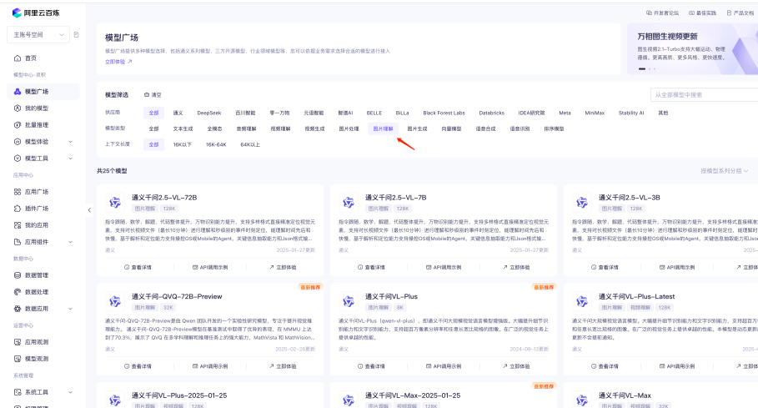Click the icon beside 主账号空间 dropdown
This screenshot has height=408, width=758.
(x=76, y=34)
